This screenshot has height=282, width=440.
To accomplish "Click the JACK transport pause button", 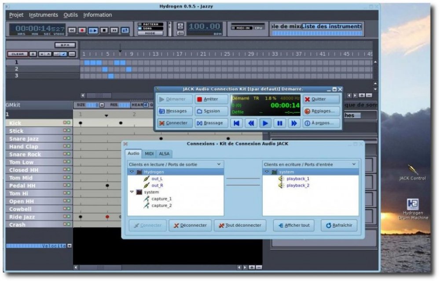I will pos(279,123).
